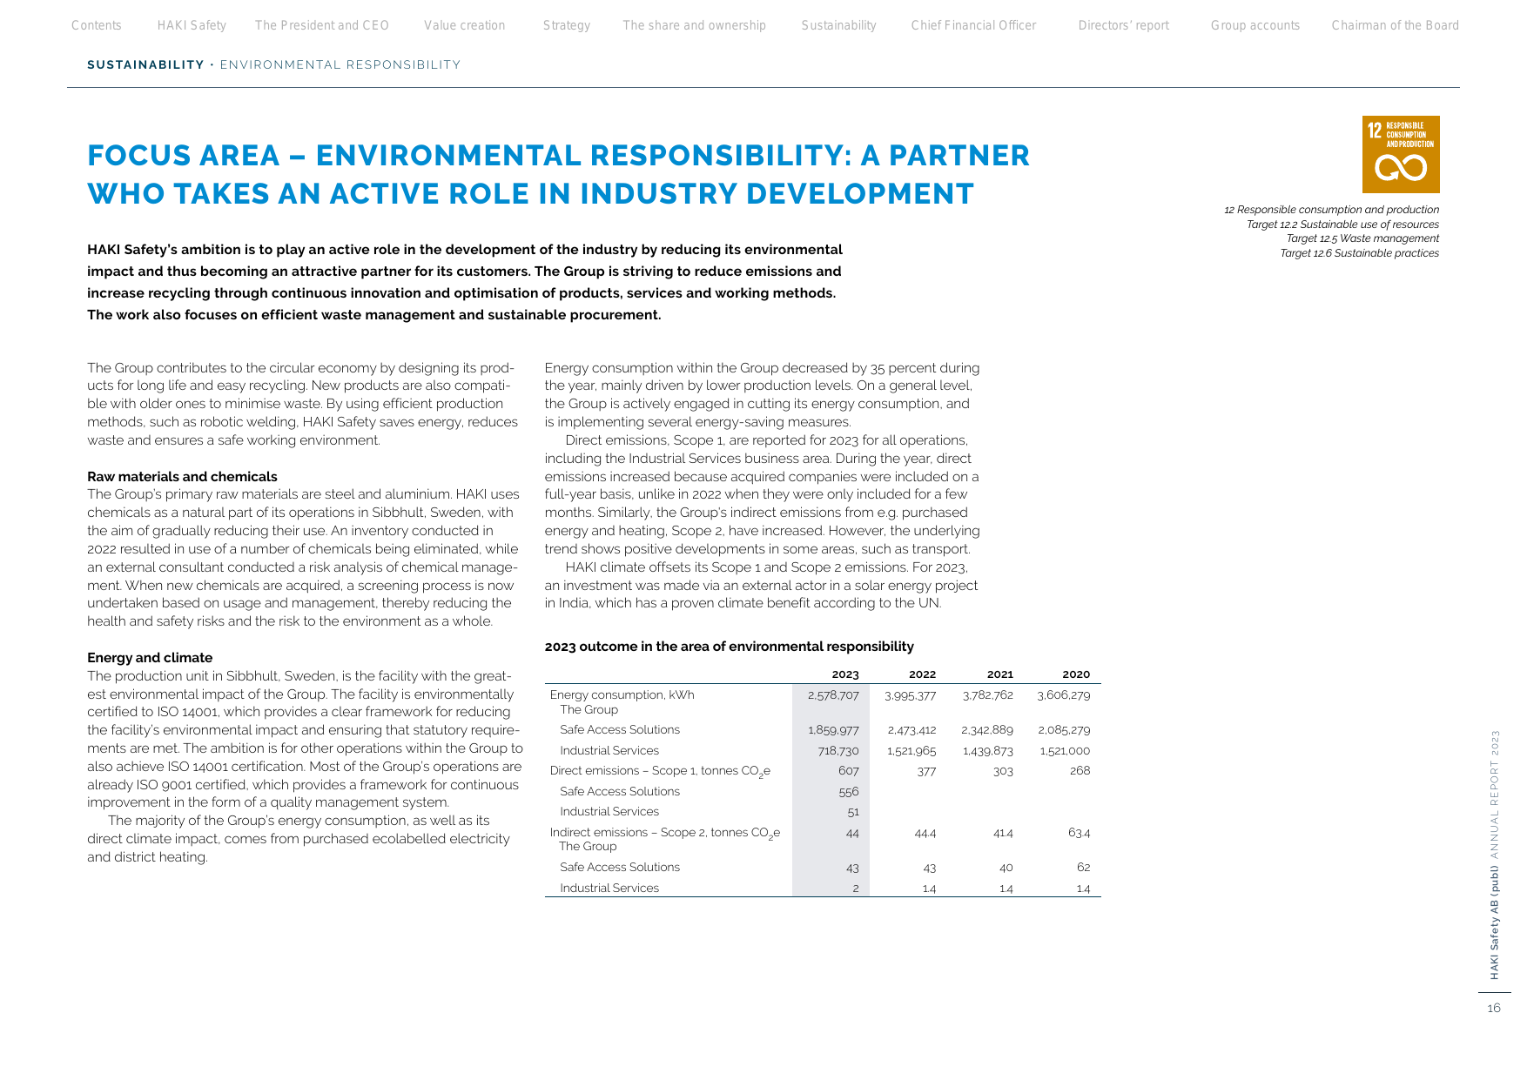Open the Chairman of the Board section
Screen dimensions: 1527x1080
tap(1396, 25)
